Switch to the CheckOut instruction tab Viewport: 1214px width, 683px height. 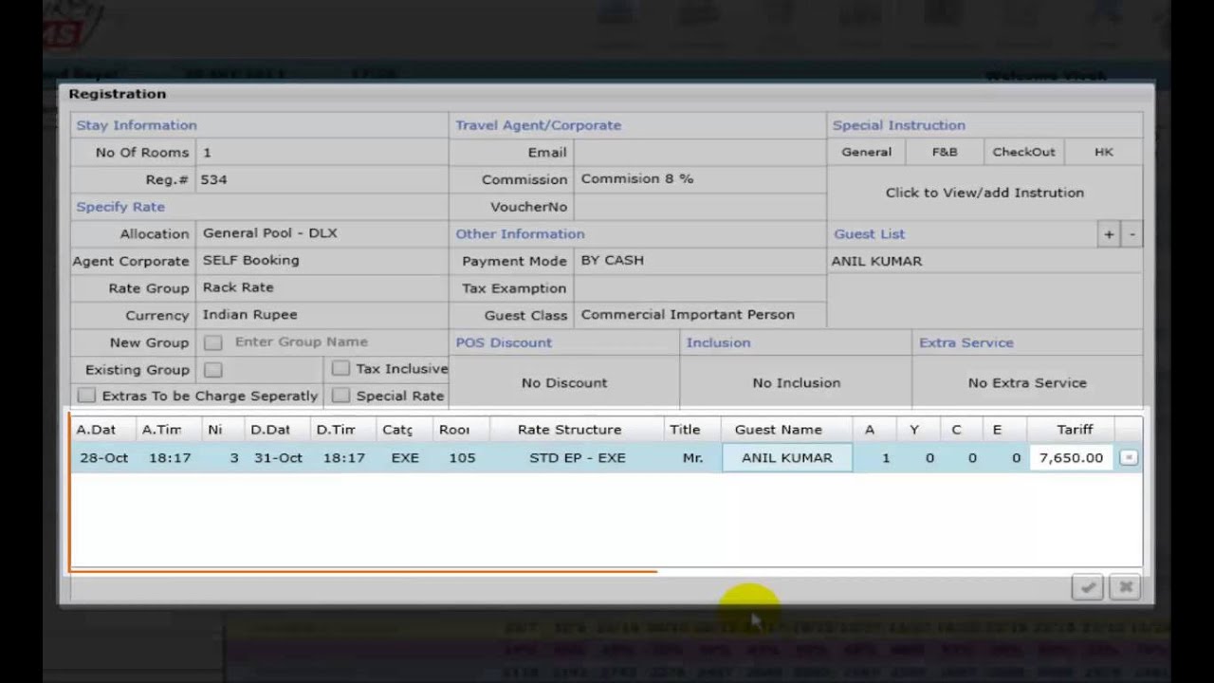coord(1023,152)
